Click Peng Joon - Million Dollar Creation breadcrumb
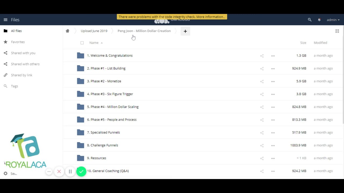This screenshot has width=344, height=193. point(144,31)
